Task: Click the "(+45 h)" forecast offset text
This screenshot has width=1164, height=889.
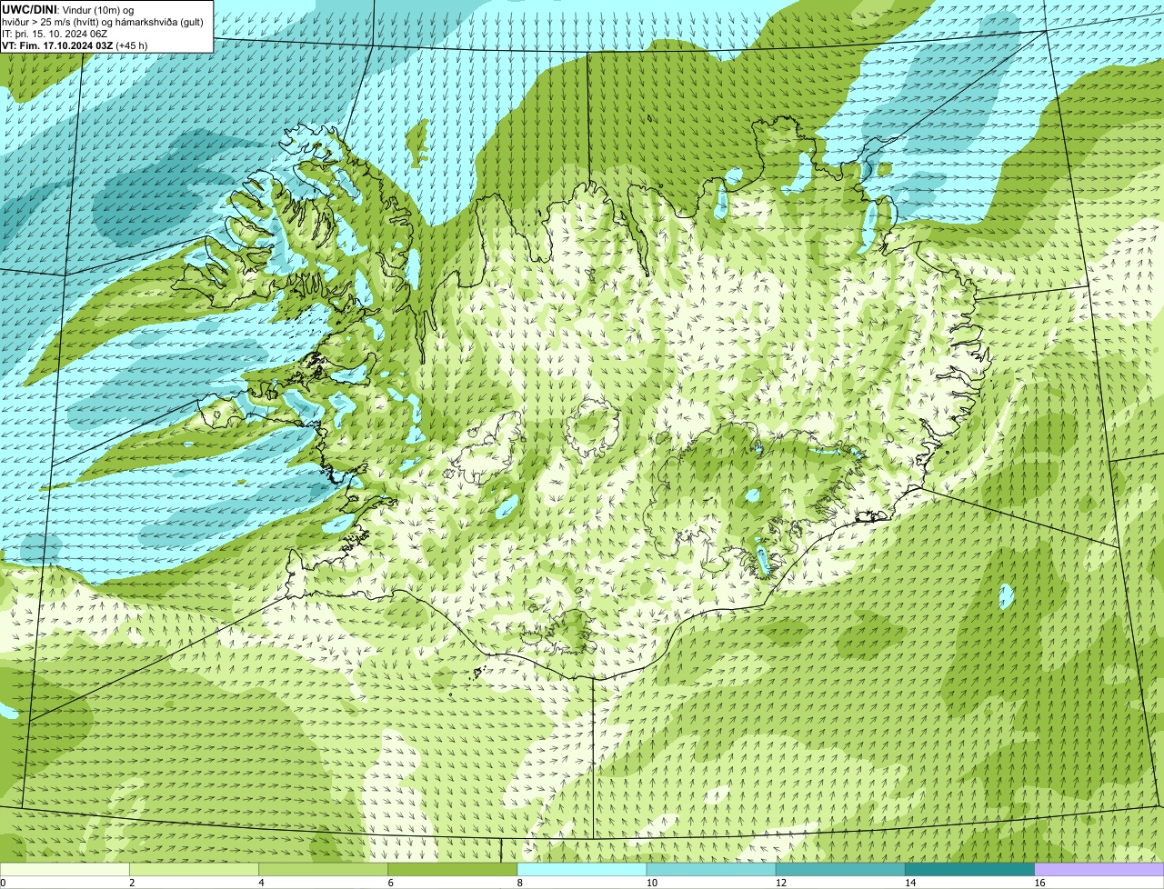Action: 132,45
